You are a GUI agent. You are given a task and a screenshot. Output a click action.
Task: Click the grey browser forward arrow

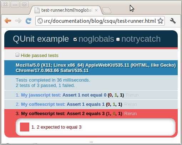tap(18, 21)
